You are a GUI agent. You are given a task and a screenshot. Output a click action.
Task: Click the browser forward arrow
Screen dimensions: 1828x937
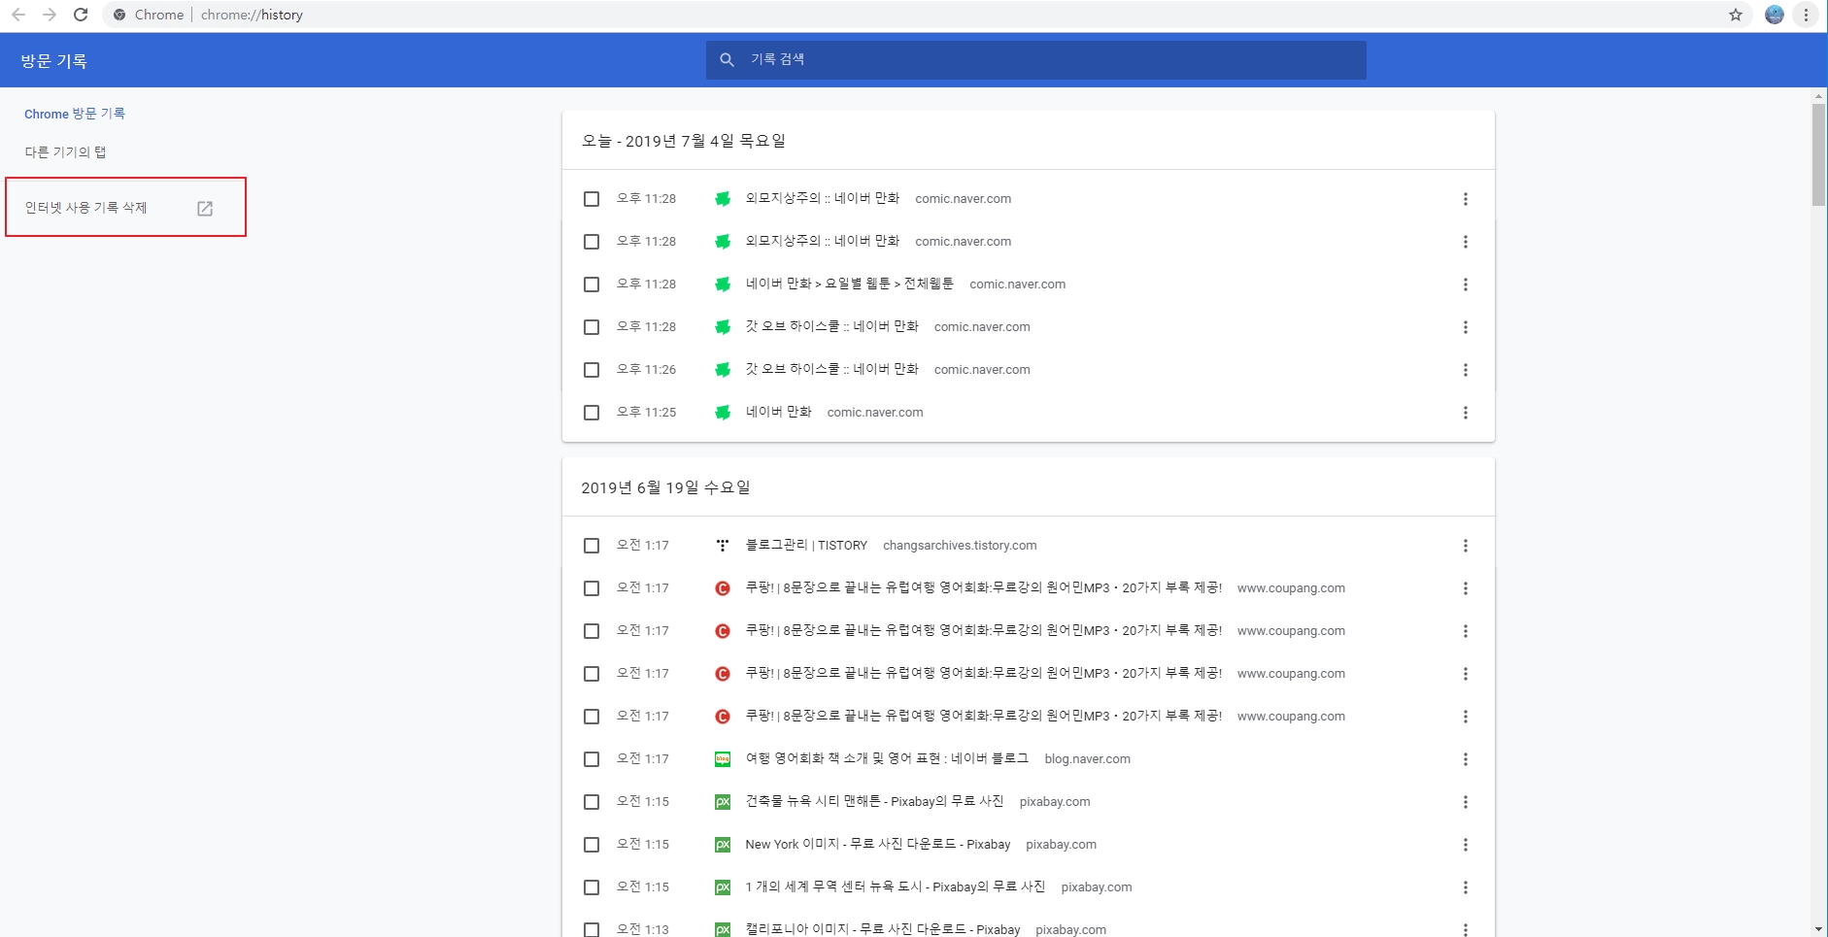[x=50, y=15]
